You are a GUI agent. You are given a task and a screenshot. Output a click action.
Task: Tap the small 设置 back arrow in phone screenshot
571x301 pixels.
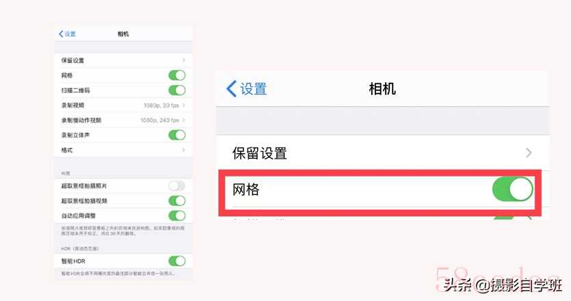[67, 34]
